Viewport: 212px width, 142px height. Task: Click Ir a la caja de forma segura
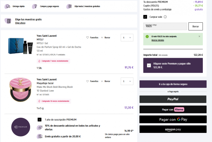173,84
